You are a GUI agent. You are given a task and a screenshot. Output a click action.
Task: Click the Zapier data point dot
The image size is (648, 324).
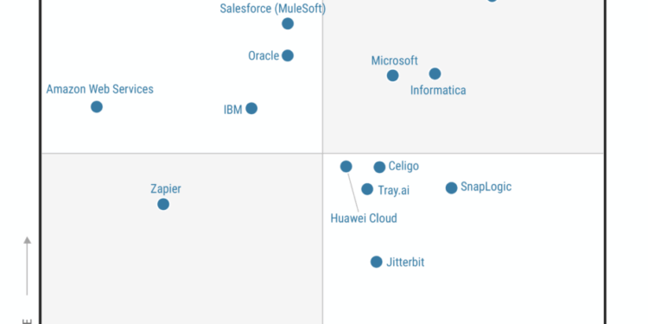pyautogui.click(x=163, y=204)
